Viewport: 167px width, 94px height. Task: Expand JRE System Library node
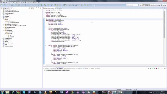pyautogui.click(x=4, y=24)
